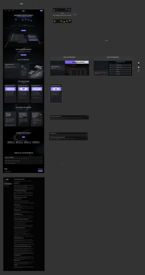This screenshot has width=145, height=275.
Task: Select the highlighted sidebar item in the policy document
Action: coord(8,184)
